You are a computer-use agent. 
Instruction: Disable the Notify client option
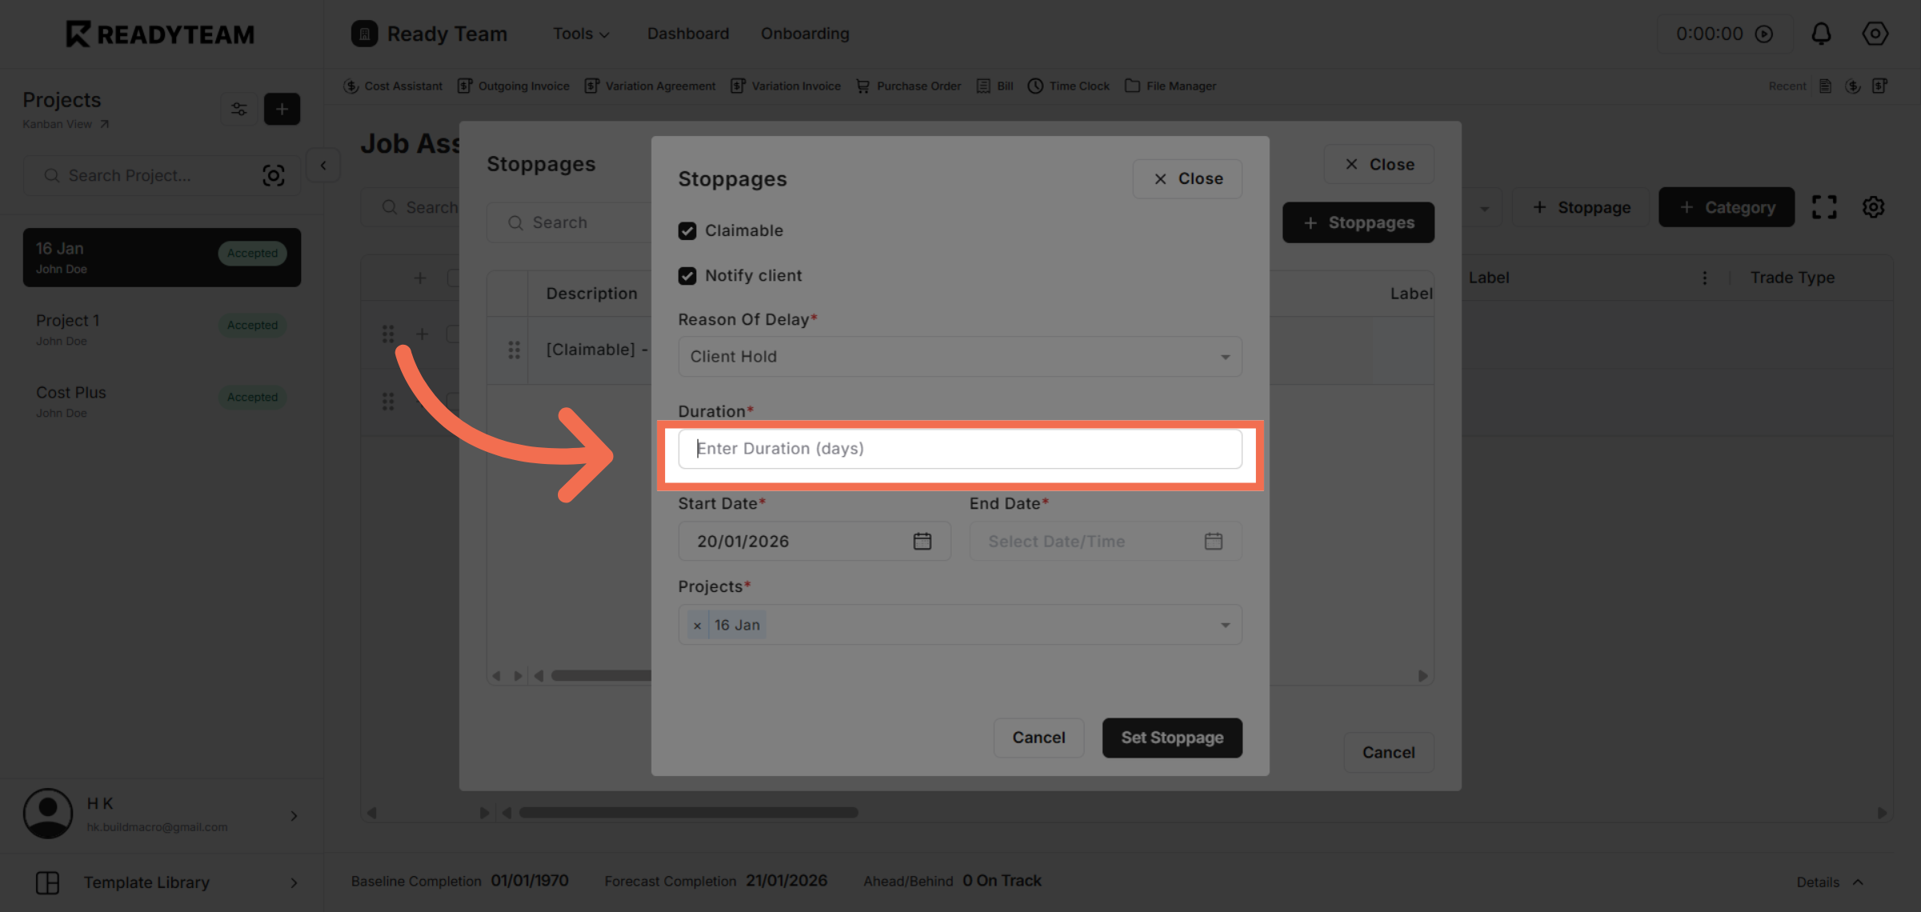tap(688, 275)
